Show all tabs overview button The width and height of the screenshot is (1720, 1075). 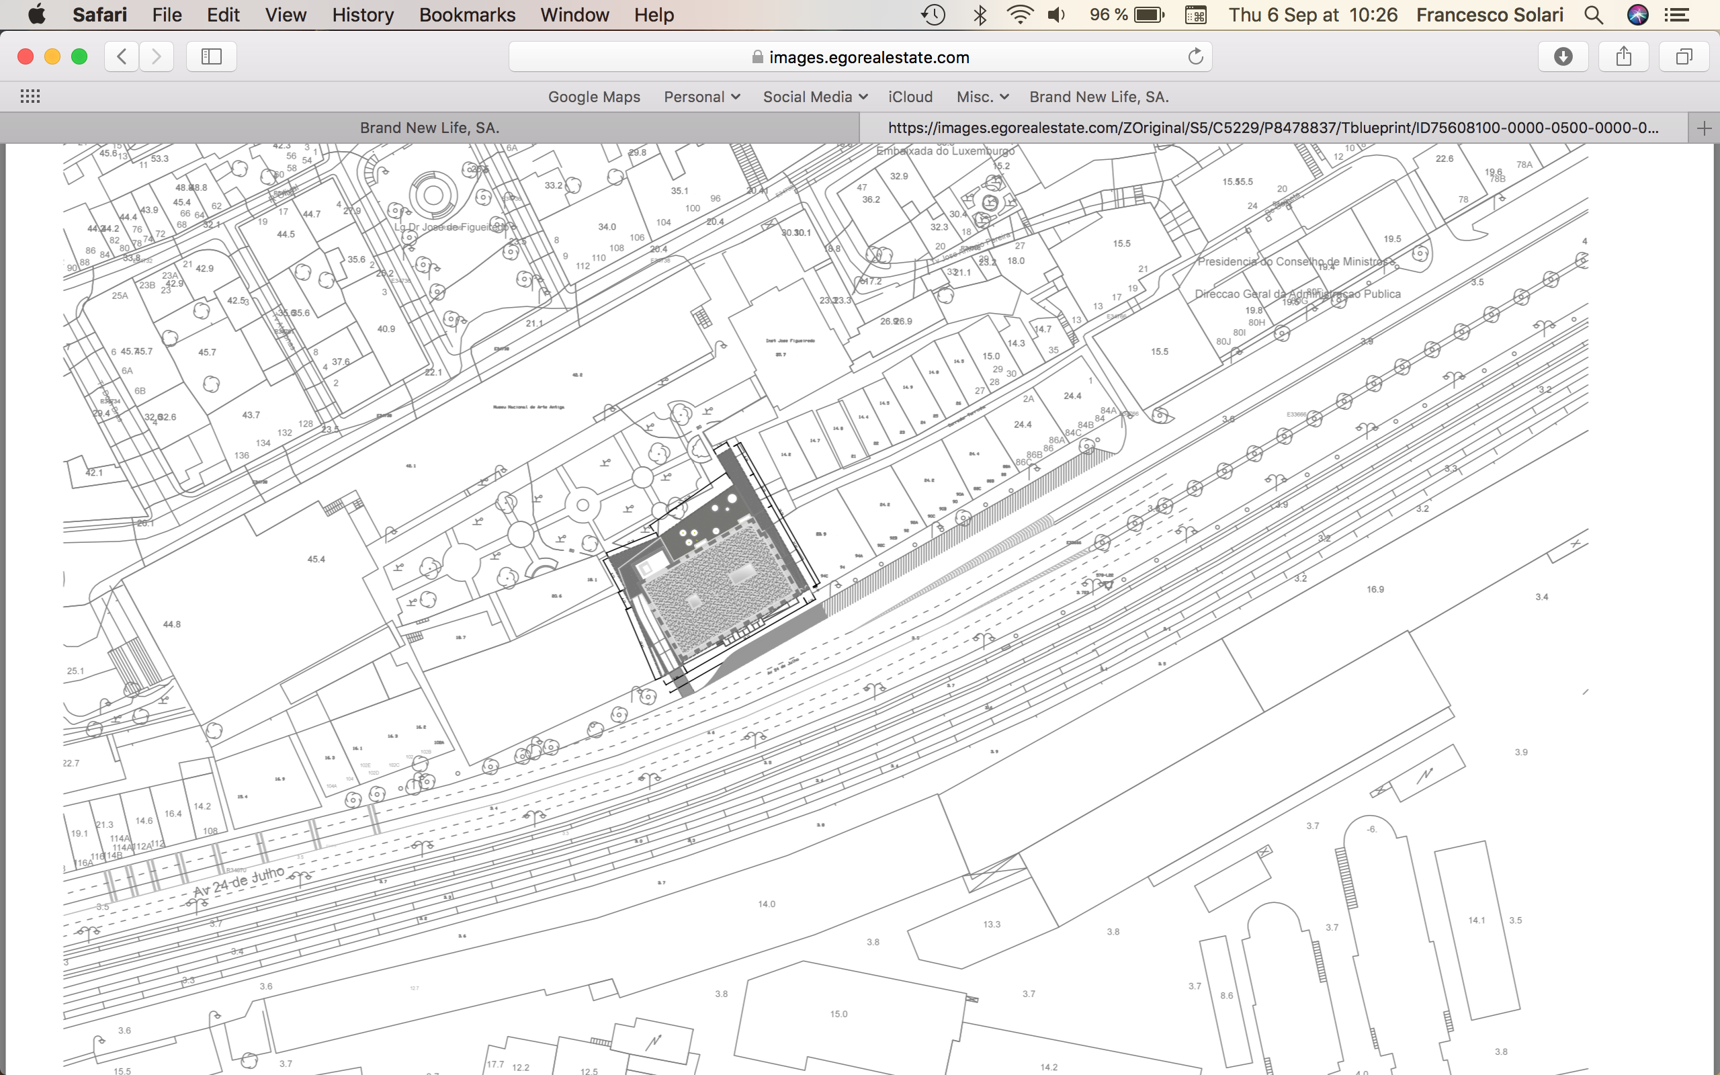tap(1683, 57)
